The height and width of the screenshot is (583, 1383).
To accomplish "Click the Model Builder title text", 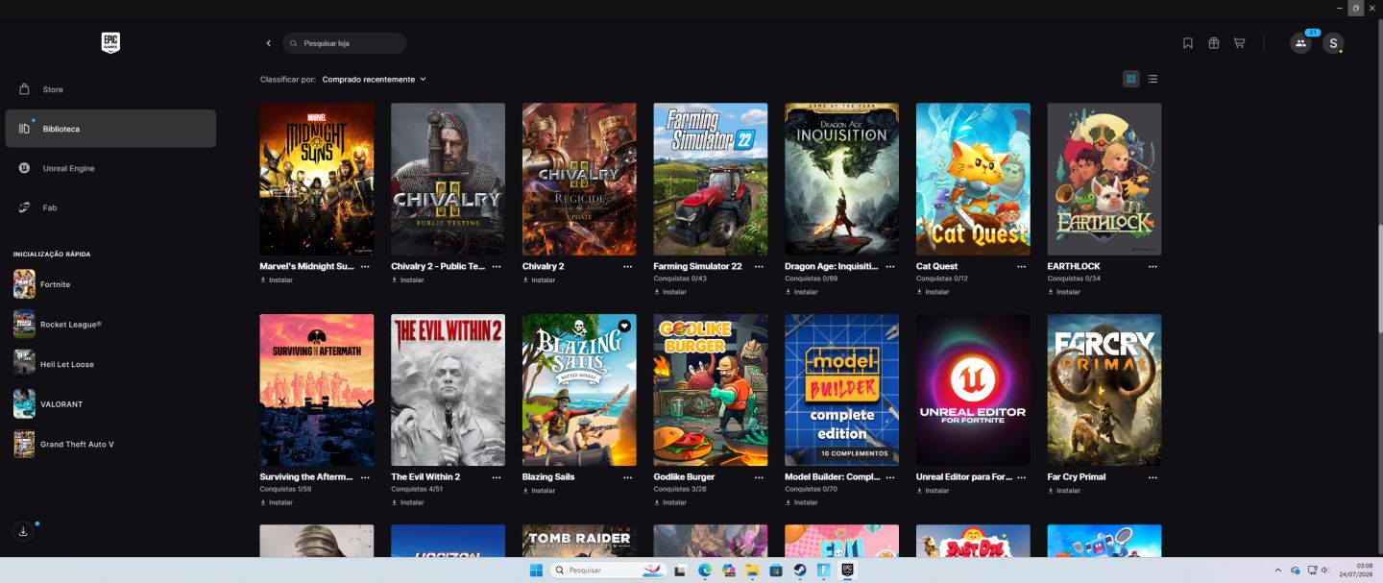I will [832, 476].
